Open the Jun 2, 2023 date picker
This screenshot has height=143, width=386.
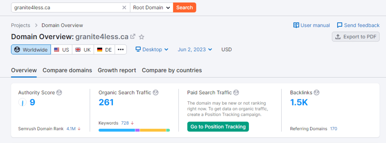click(195, 50)
